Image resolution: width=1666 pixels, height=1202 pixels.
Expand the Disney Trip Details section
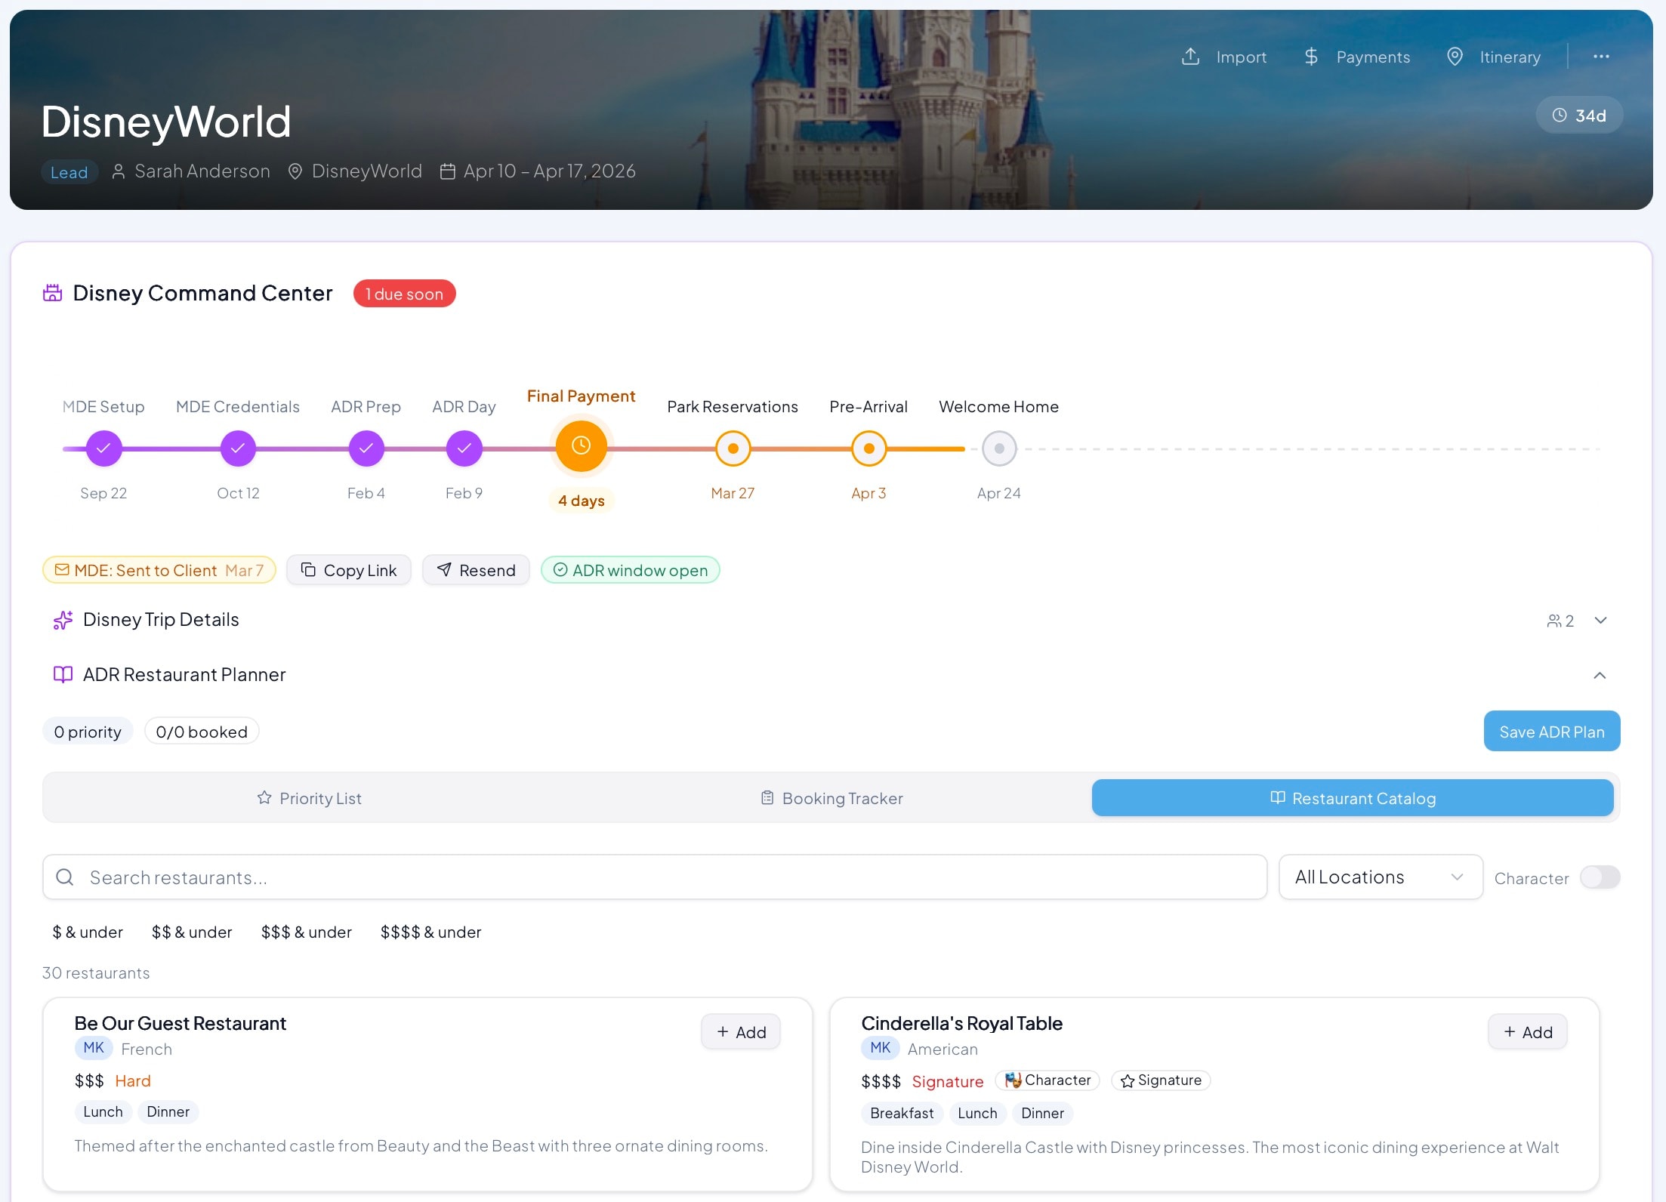[x=1600, y=620]
